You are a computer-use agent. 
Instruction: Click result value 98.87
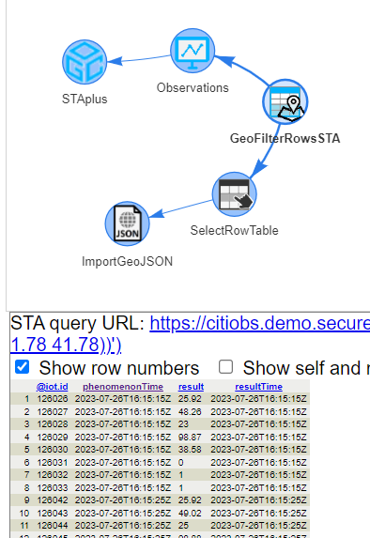pos(190,438)
